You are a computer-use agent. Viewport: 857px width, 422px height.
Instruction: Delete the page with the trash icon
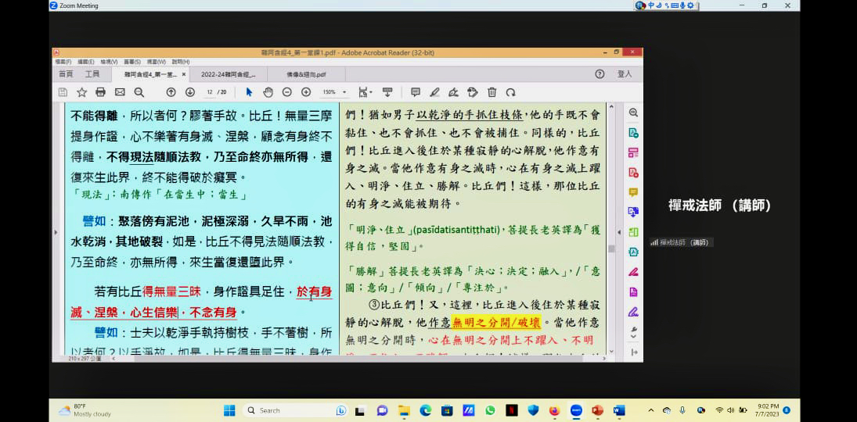492,92
